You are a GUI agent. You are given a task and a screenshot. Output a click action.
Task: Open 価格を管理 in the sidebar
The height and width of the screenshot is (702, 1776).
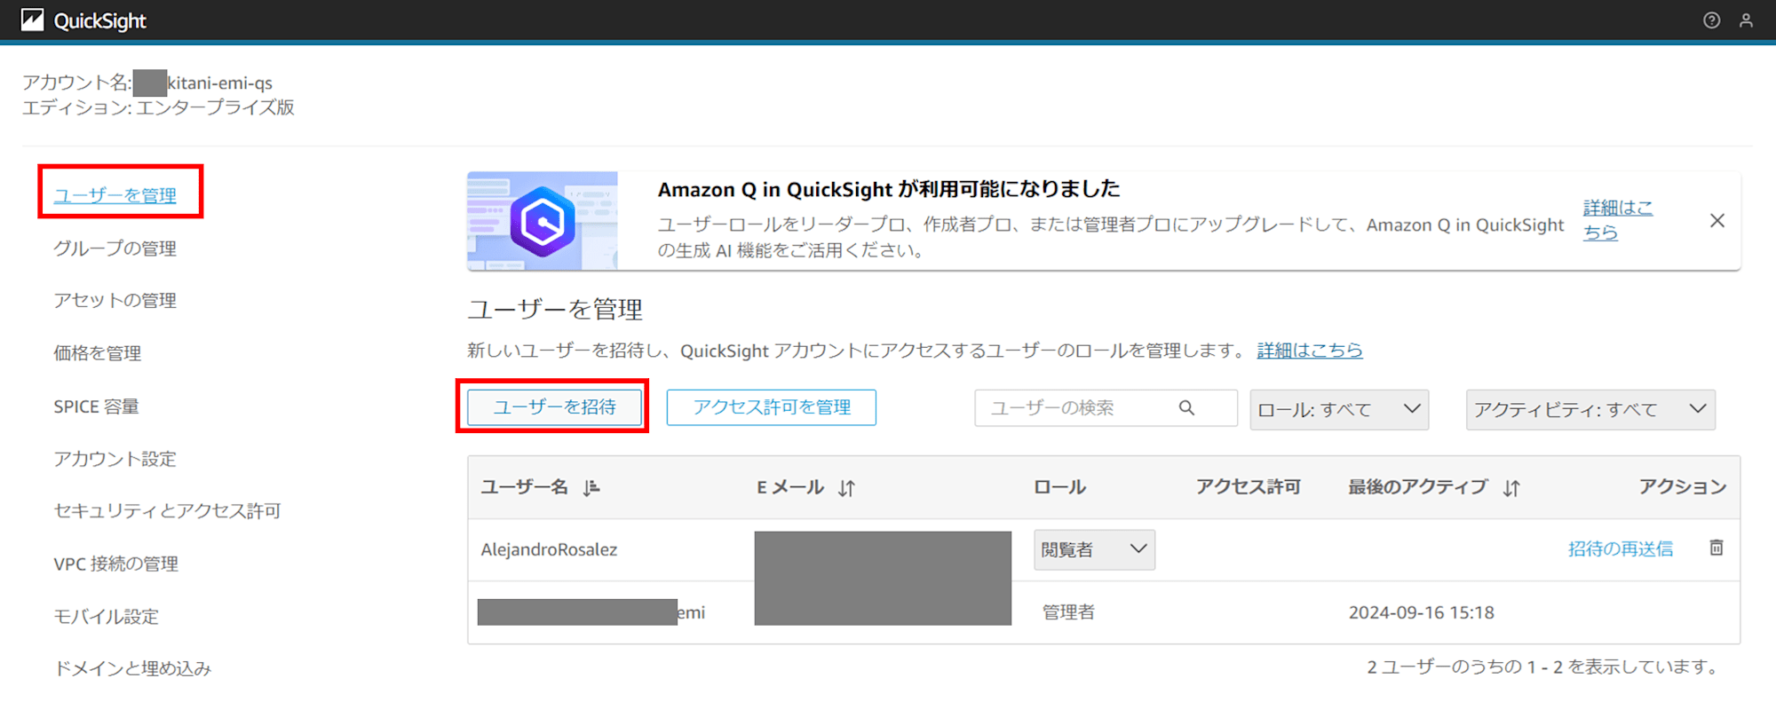98,353
